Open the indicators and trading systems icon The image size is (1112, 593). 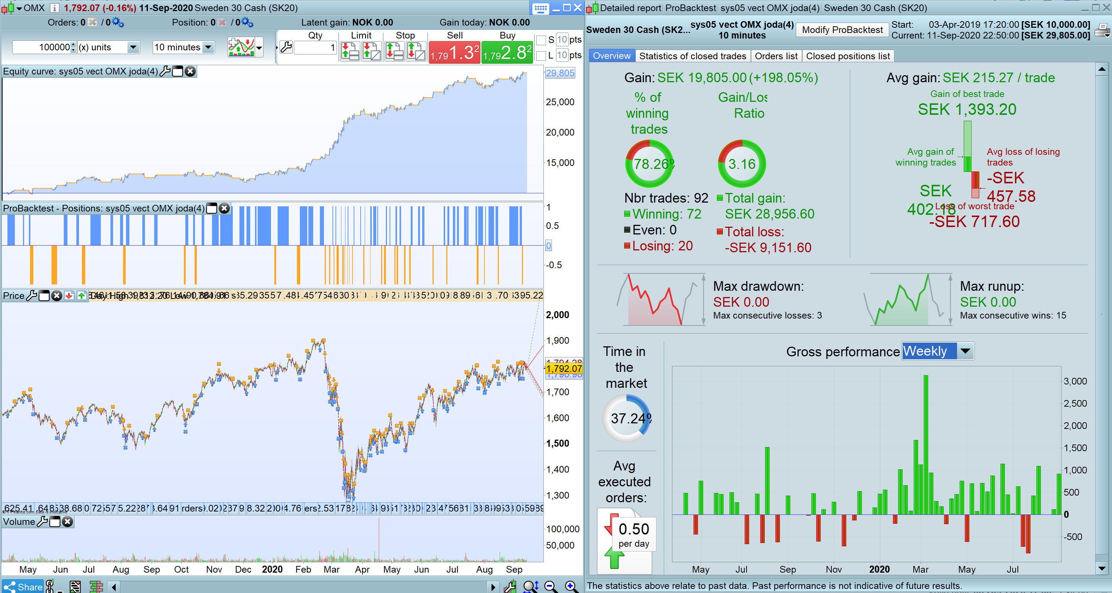click(x=241, y=47)
